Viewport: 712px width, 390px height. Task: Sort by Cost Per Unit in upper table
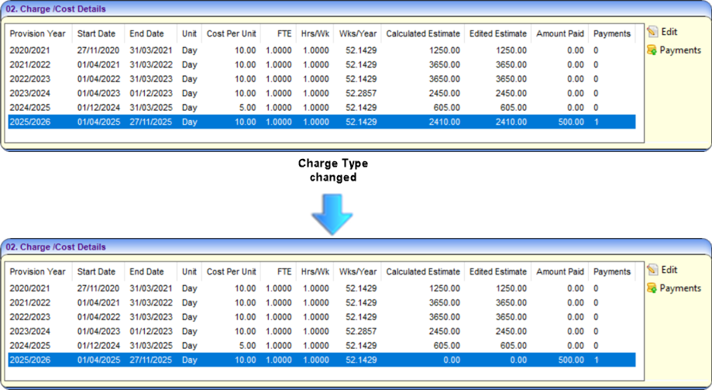[x=231, y=34]
